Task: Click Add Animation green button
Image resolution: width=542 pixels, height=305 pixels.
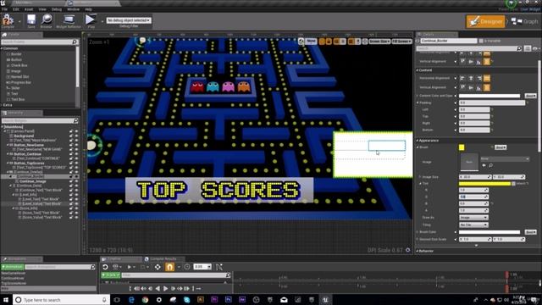Action: [13, 267]
